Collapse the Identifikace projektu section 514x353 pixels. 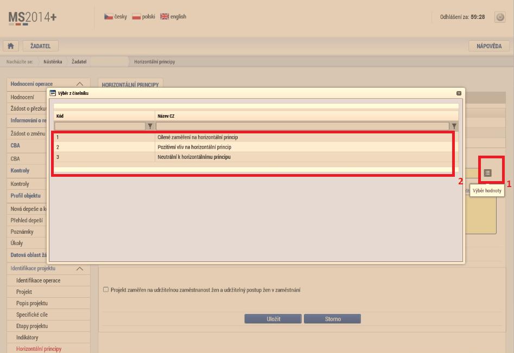tap(80, 268)
